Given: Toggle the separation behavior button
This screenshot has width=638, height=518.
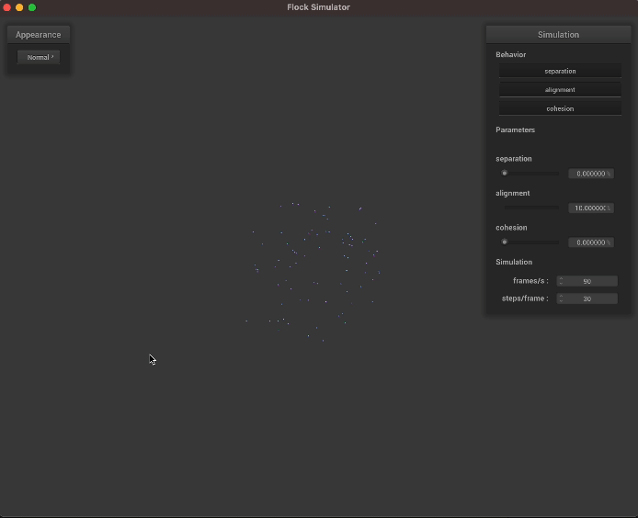Looking at the screenshot, I should 560,71.
